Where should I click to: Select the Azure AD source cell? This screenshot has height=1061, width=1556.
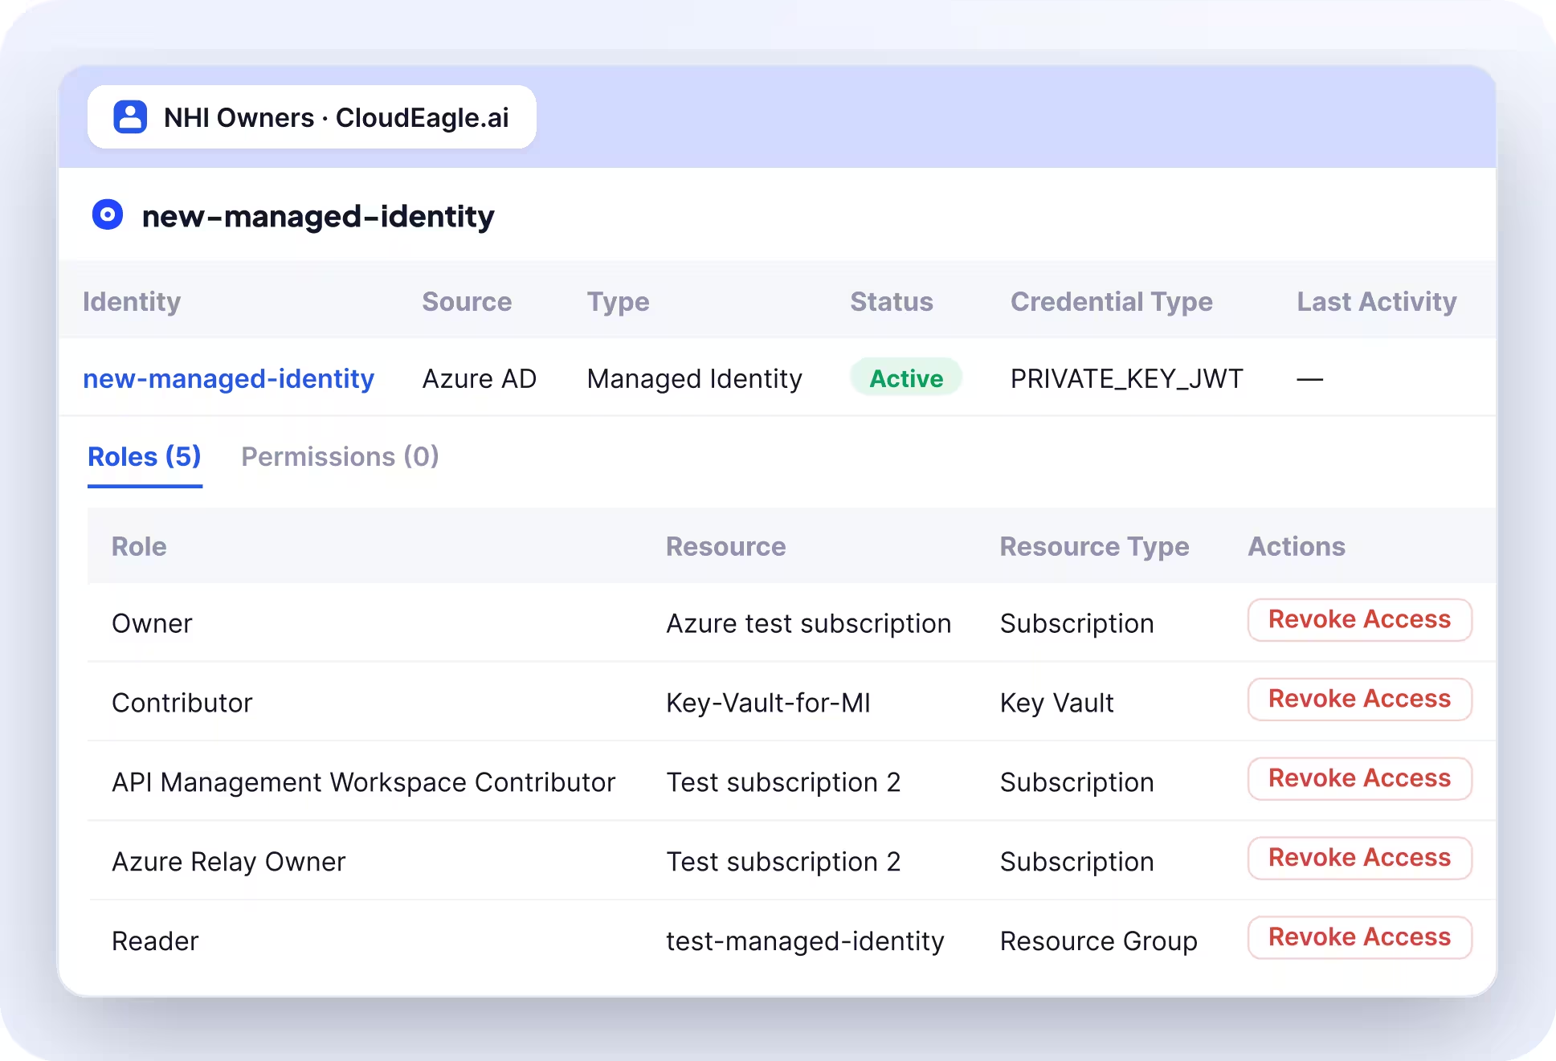pyautogui.click(x=480, y=378)
